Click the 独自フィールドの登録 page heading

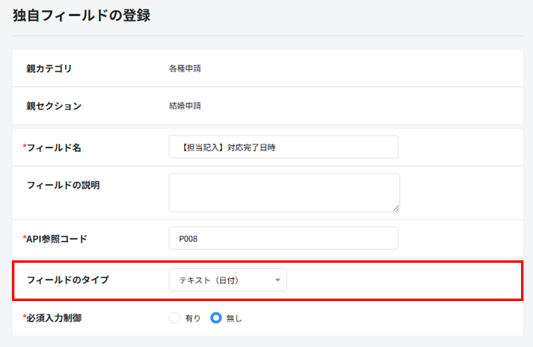pos(81,16)
